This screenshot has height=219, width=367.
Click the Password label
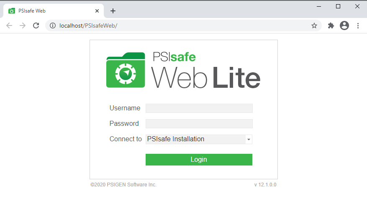pyautogui.click(x=124, y=123)
